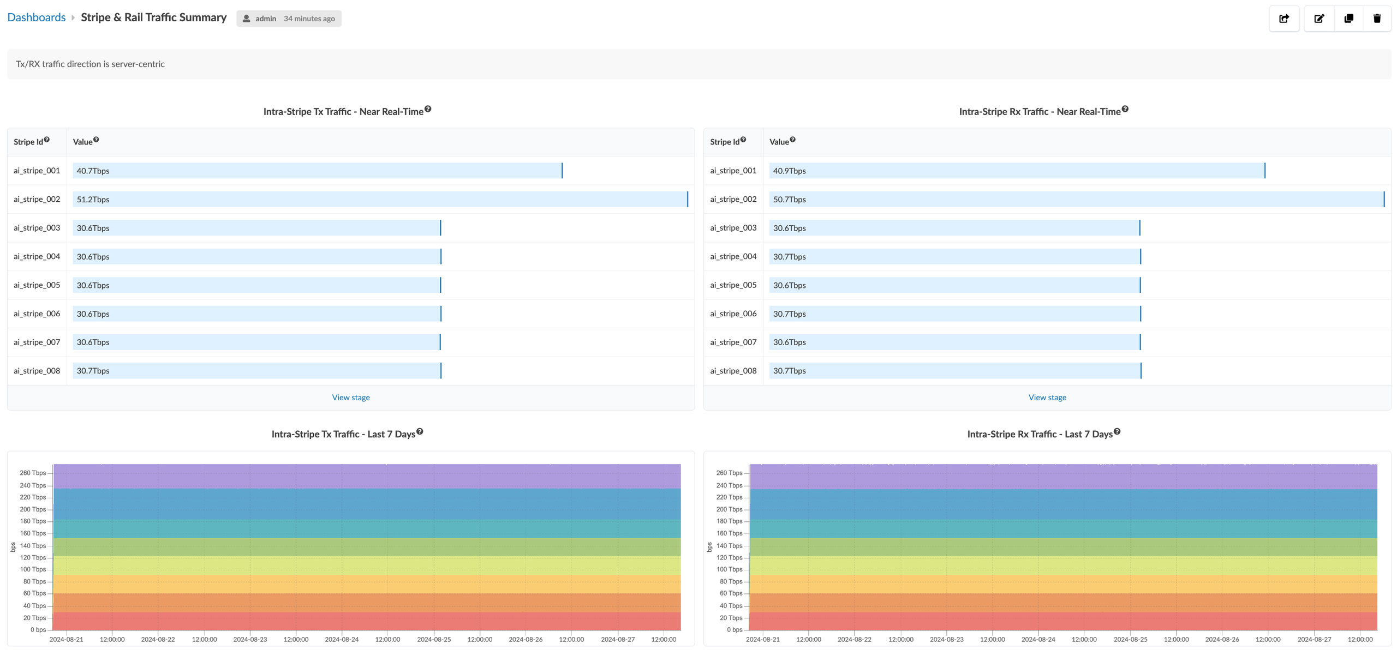The image size is (1397, 650).
Task: Click the purple band in Tx 7-day chart
Action: [x=367, y=476]
